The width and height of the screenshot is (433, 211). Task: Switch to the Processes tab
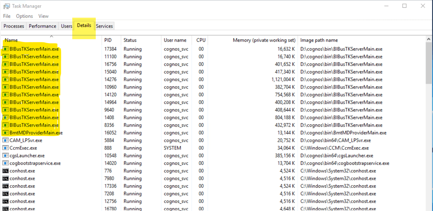(14, 26)
